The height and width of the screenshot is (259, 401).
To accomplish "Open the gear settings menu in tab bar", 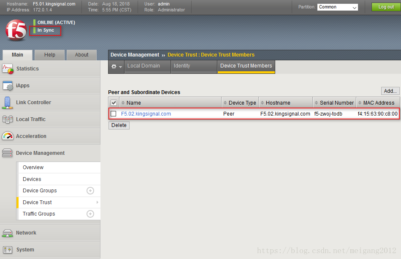I will tap(117, 67).
